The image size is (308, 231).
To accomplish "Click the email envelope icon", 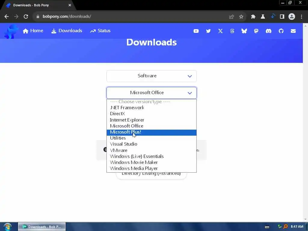I will pos(293,31).
